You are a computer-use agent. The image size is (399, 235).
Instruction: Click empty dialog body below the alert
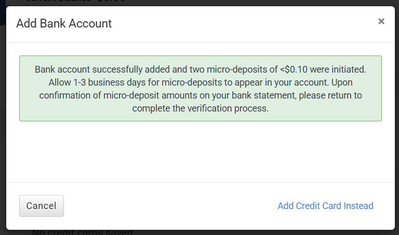(200, 151)
